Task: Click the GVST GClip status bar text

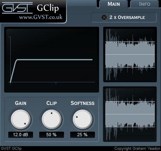Action: coord(11,149)
